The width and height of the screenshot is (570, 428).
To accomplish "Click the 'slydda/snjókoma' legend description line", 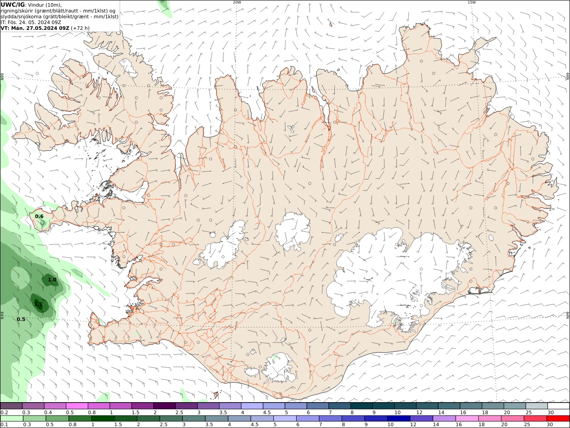I will pyautogui.click(x=59, y=16).
